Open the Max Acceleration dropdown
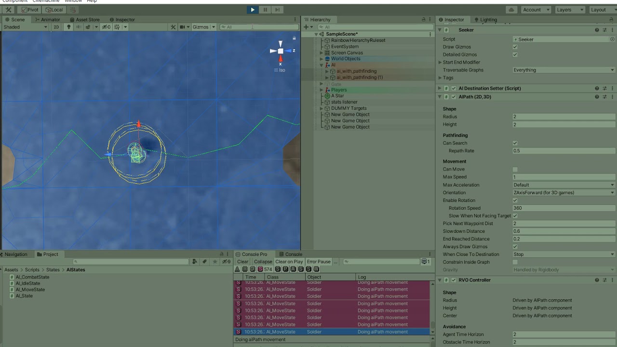This screenshot has width=617, height=347. pyautogui.click(x=563, y=185)
